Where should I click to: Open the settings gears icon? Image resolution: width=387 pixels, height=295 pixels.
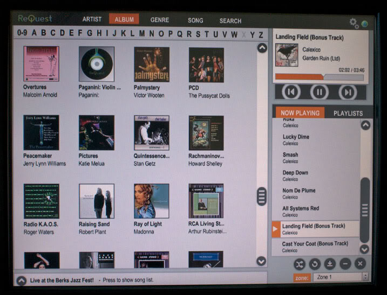pyautogui.click(x=354, y=23)
